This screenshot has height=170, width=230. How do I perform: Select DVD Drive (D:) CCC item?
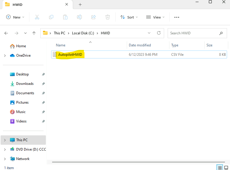point(31,149)
